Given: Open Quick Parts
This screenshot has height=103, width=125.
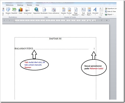Looking at the screenshot, I should click(x=89, y=12).
